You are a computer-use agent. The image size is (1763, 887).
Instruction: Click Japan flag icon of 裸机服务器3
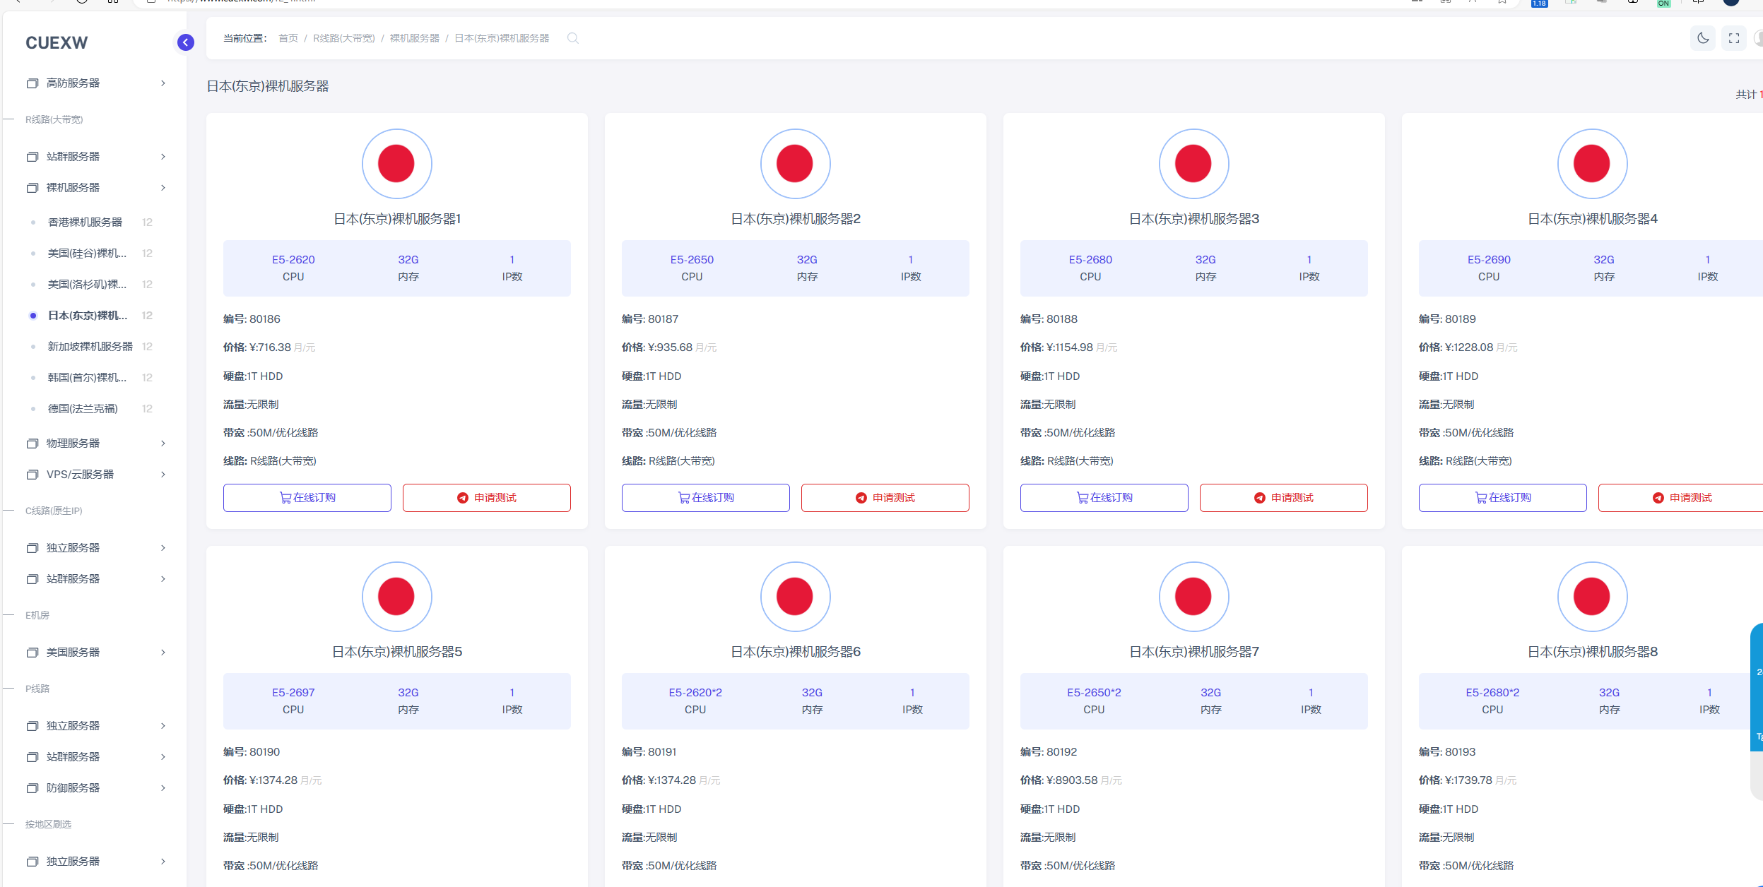(1194, 164)
